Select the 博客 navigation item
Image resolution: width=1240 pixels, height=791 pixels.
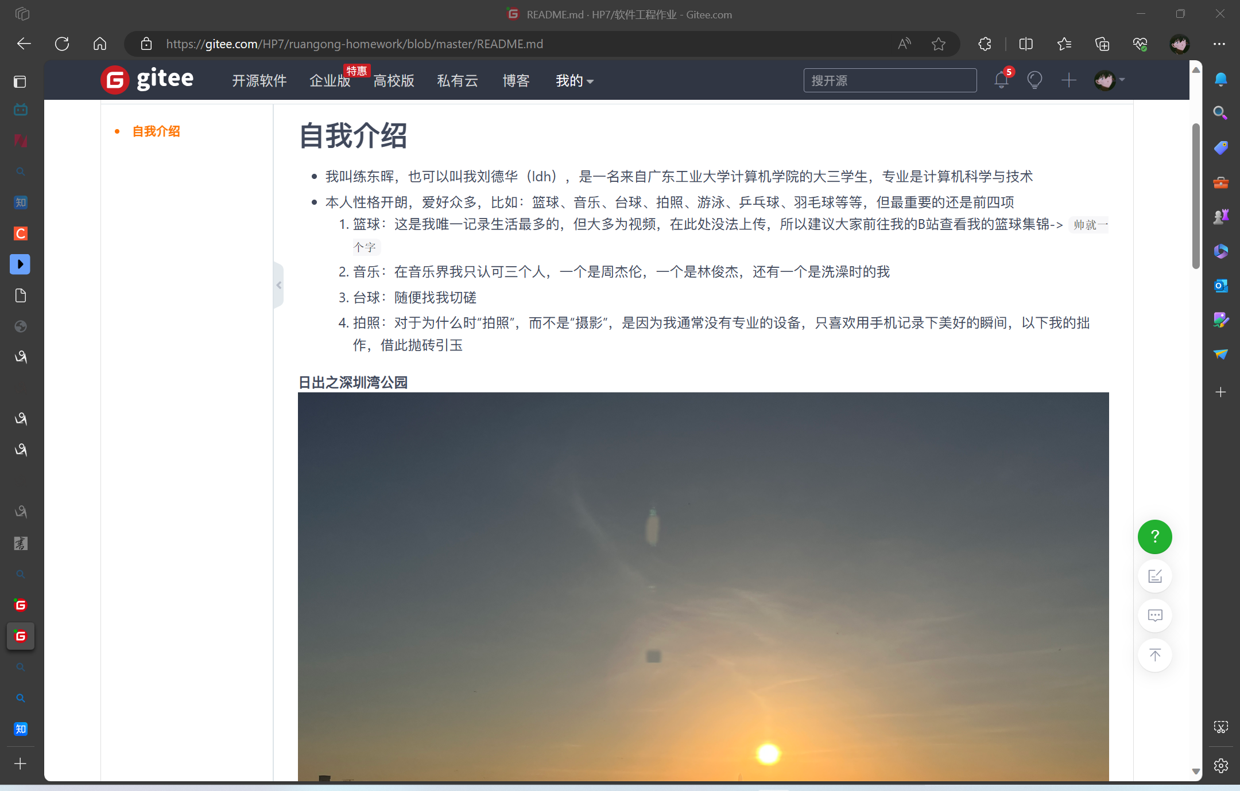(515, 81)
